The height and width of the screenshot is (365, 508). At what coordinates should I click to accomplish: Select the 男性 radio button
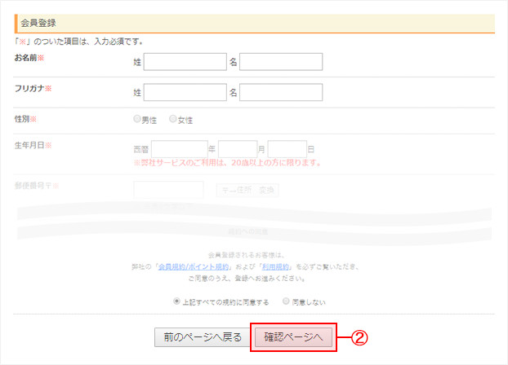[137, 119]
